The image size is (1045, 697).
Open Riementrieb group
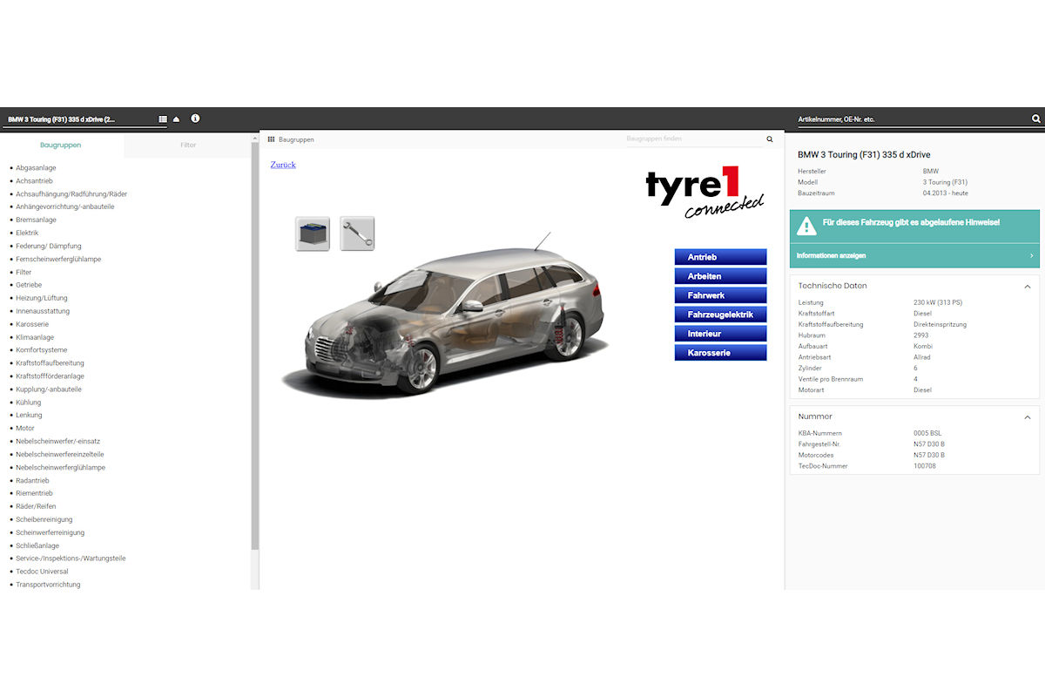click(34, 493)
